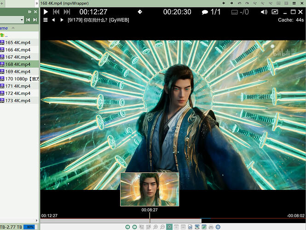Open the preview pane hamburger menu

point(294,3)
